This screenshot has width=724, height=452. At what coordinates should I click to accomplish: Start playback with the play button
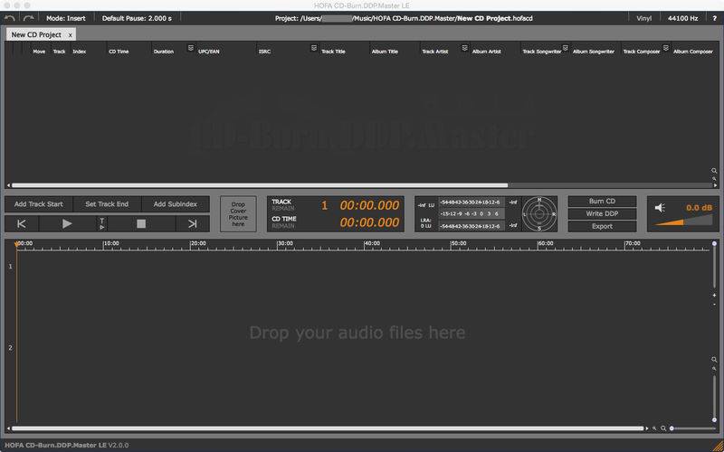67,223
